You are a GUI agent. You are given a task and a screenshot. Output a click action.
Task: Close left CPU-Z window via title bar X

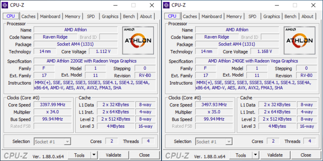152,5
